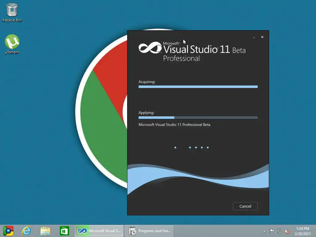Click the 'Acquiring:' label
The image size is (316, 237).
click(x=147, y=81)
